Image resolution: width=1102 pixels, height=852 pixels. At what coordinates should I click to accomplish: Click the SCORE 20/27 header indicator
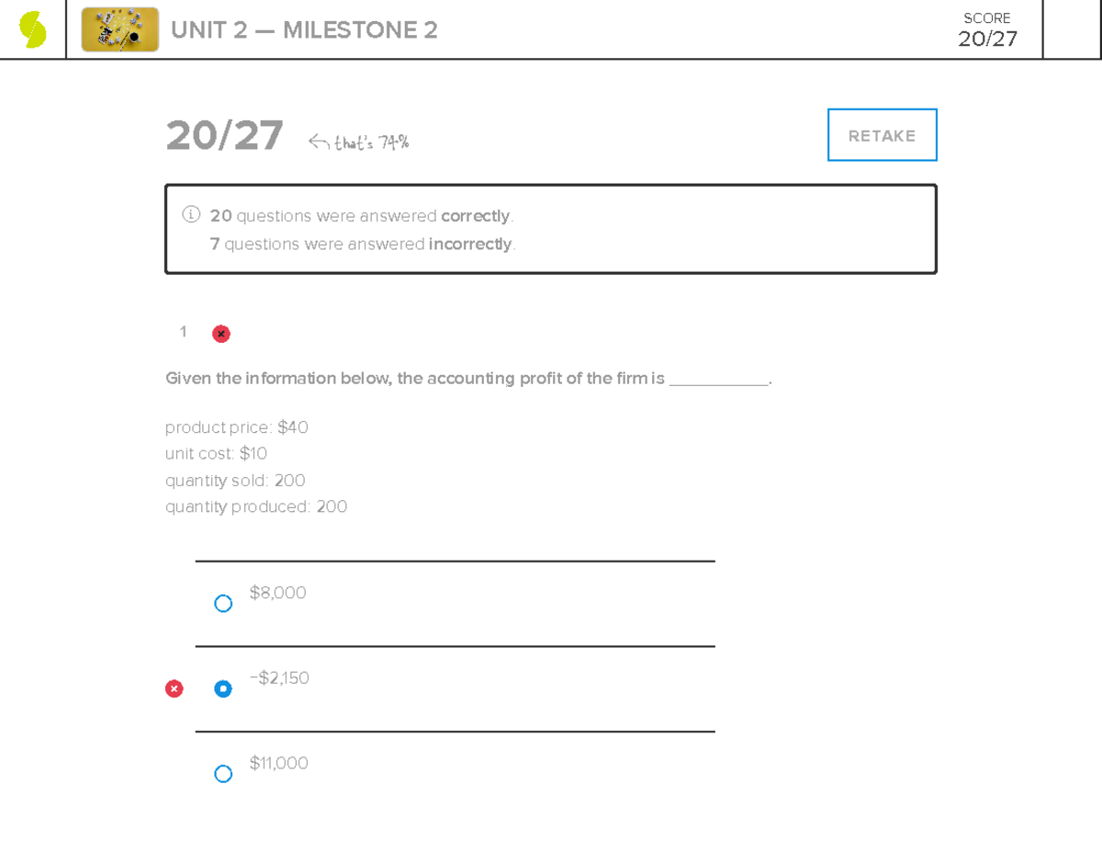point(987,30)
